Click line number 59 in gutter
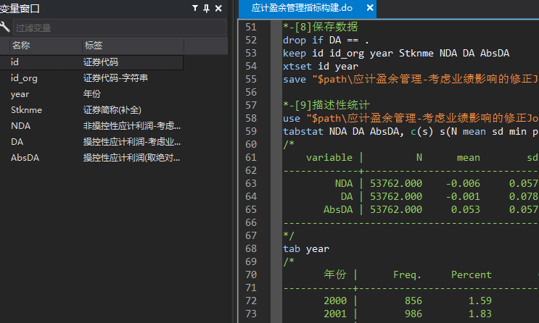The height and width of the screenshot is (323, 539). (x=251, y=132)
